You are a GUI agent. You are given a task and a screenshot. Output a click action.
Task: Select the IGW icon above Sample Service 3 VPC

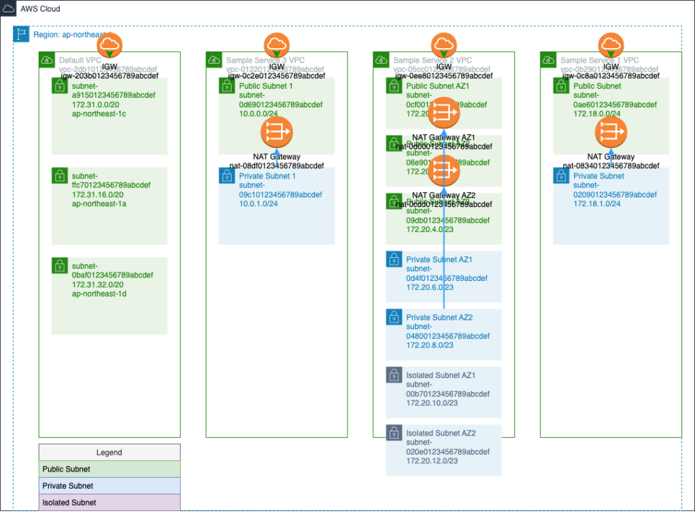point(277,45)
